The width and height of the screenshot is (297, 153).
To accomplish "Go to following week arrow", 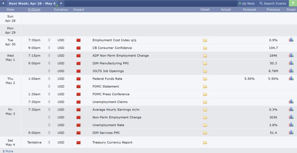I will 61,3.
